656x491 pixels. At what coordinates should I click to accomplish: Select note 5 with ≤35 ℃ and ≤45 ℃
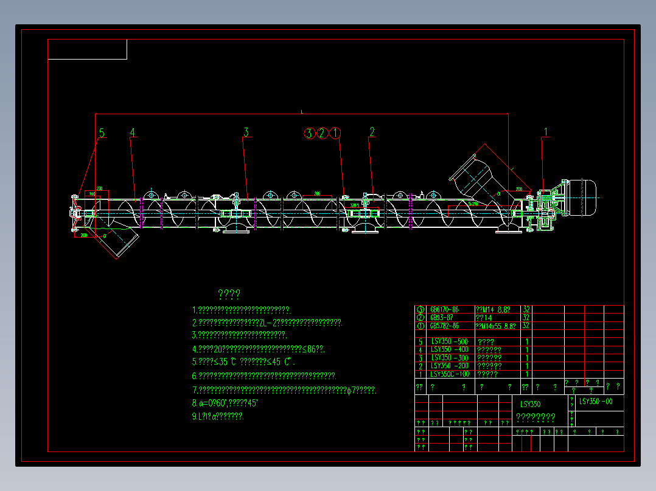243,362
